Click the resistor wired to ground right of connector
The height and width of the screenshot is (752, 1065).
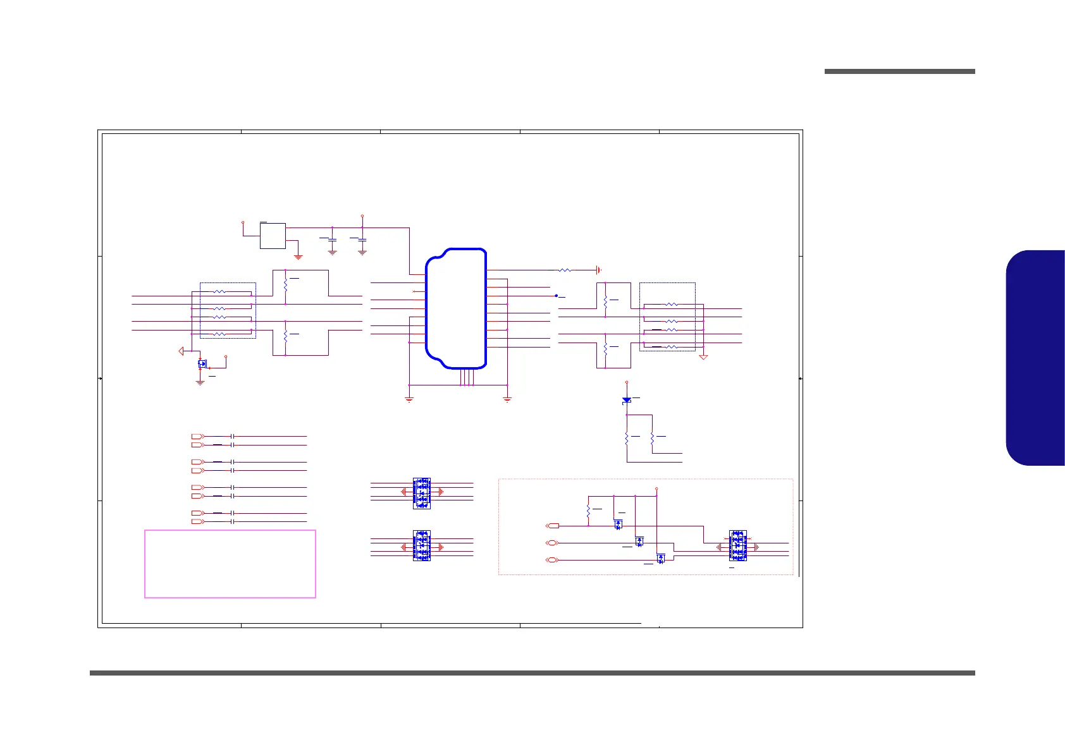click(x=565, y=270)
